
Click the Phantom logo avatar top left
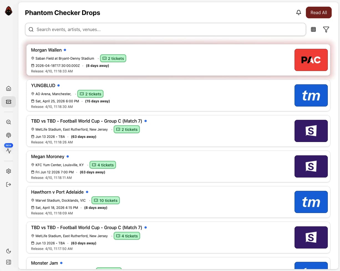[8, 11]
